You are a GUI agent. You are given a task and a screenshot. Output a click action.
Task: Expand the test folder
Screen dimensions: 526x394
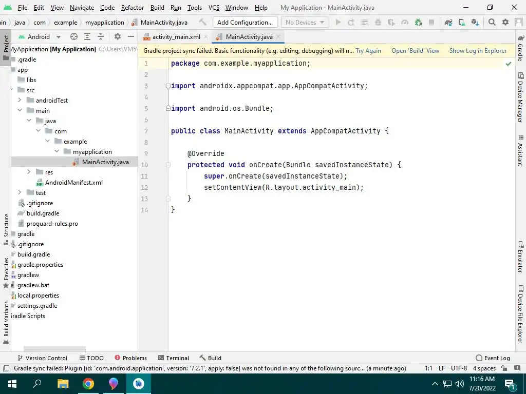[x=20, y=192]
